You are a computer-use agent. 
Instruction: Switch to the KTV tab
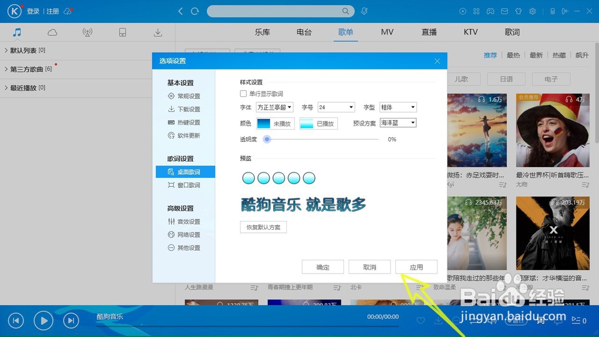point(471,32)
